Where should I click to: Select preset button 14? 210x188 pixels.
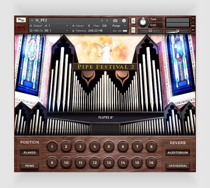click(123, 162)
